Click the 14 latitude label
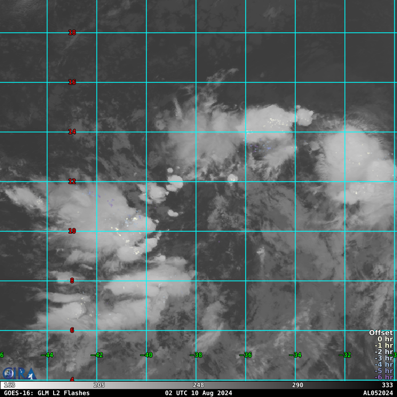Screen dimensions: 397x397 click(72, 132)
